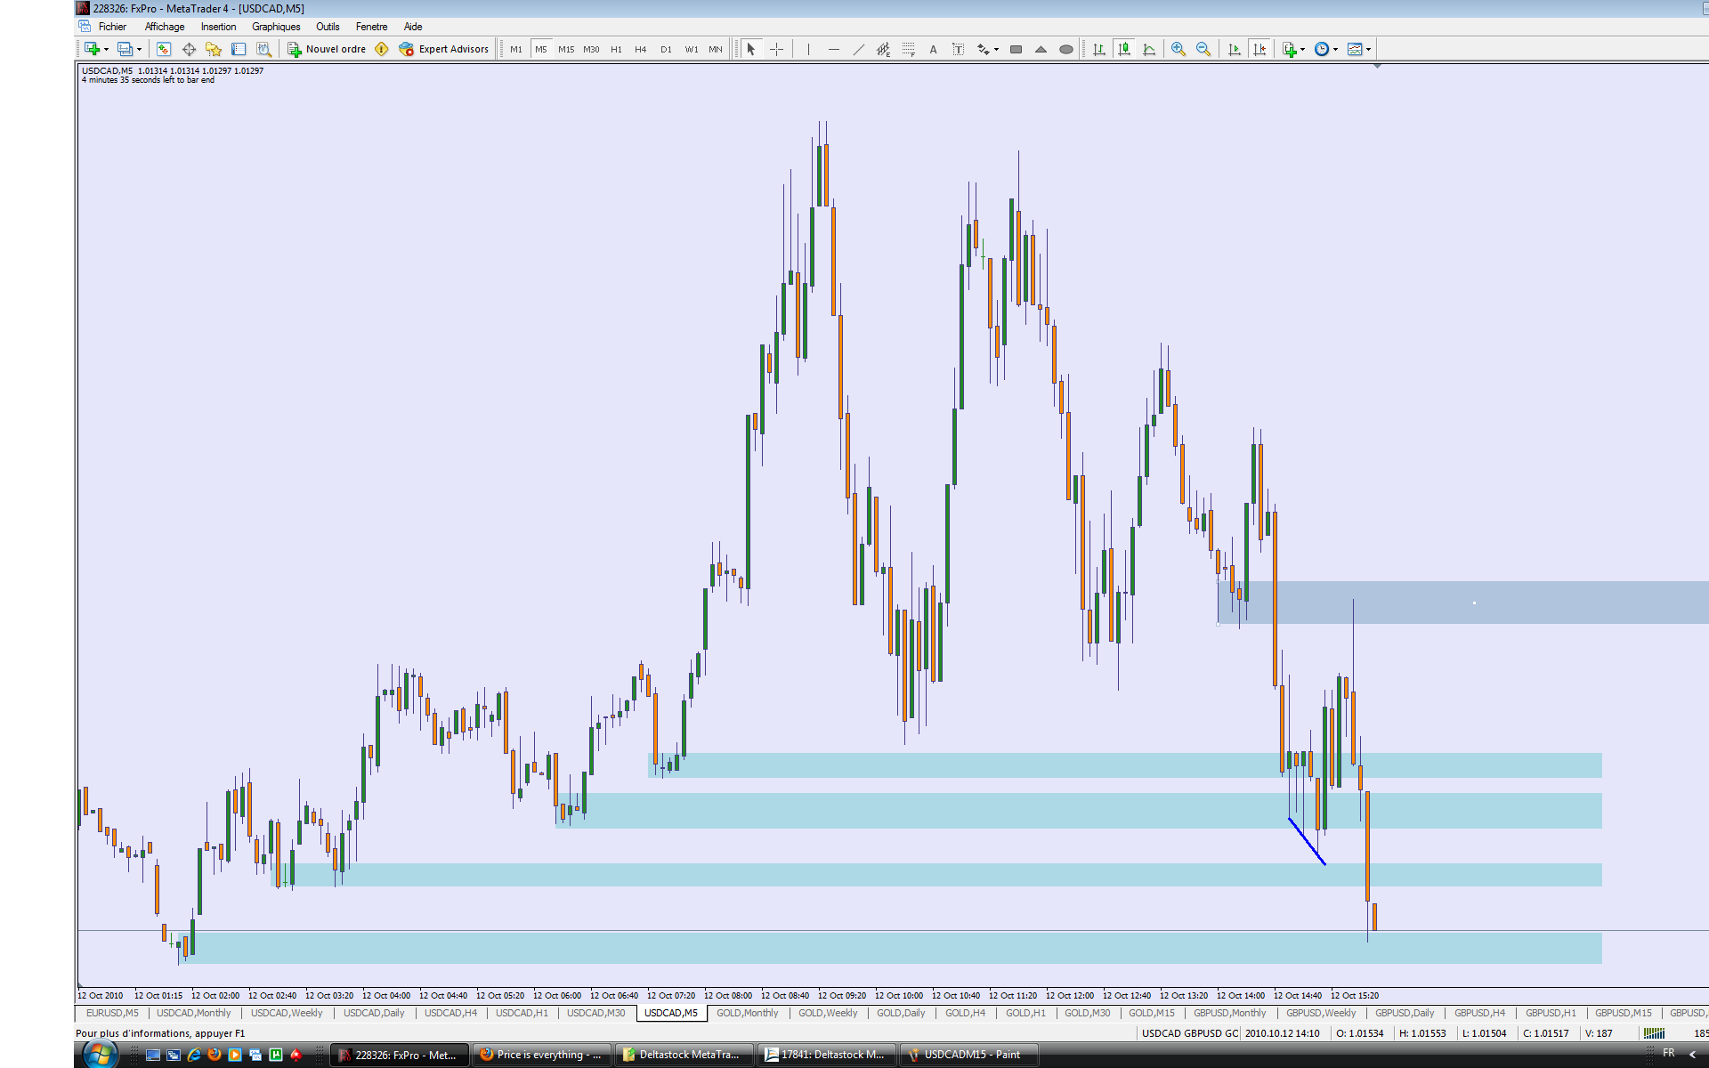Viewport: 1709px width, 1068px height.
Task: Switch chart to Line Chart mode
Action: (x=1149, y=49)
